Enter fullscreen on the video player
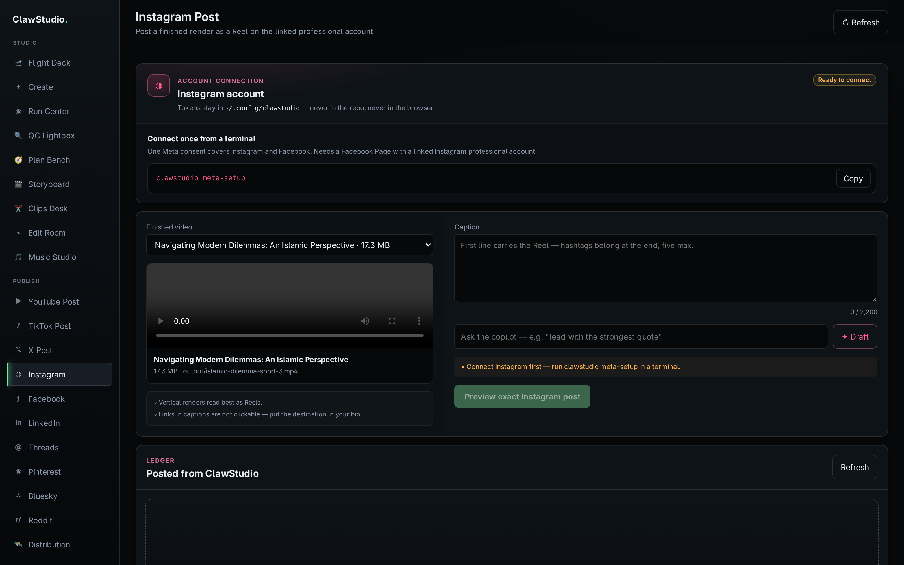The height and width of the screenshot is (565, 904). click(x=392, y=321)
